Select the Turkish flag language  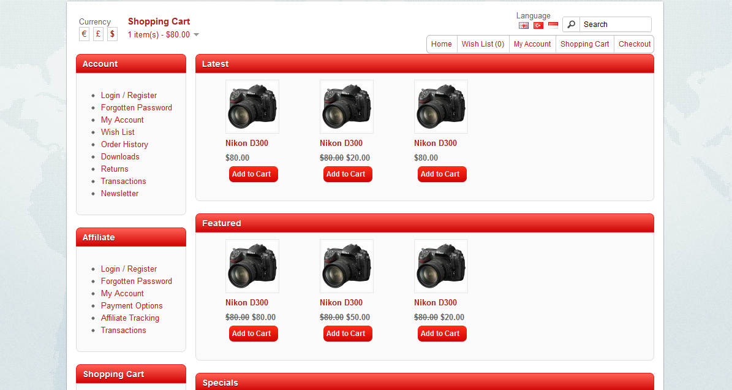click(x=538, y=26)
